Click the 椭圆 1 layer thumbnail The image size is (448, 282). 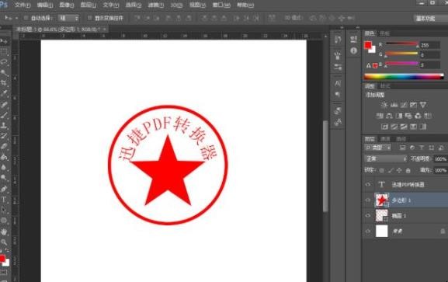pyautogui.click(x=382, y=216)
